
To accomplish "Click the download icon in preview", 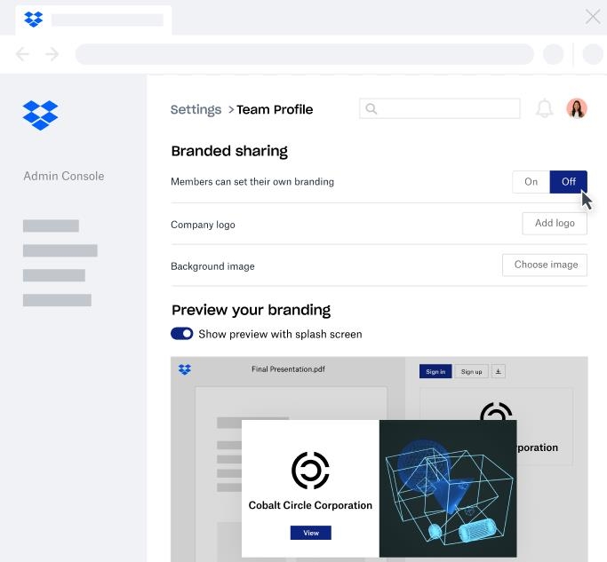I will (x=498, y=371).
